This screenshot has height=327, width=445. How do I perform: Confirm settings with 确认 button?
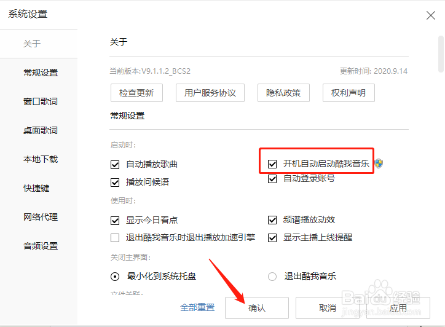coord(257,308)
